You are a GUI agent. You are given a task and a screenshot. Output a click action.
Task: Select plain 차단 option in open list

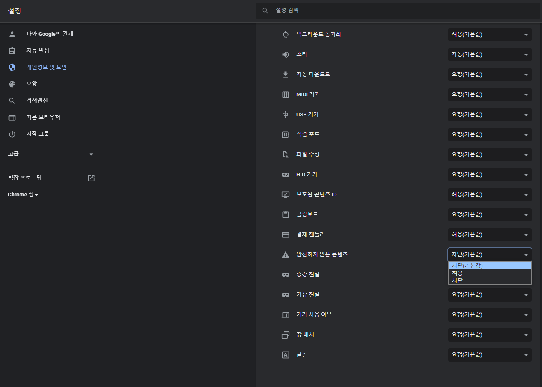tap(490, 281)
